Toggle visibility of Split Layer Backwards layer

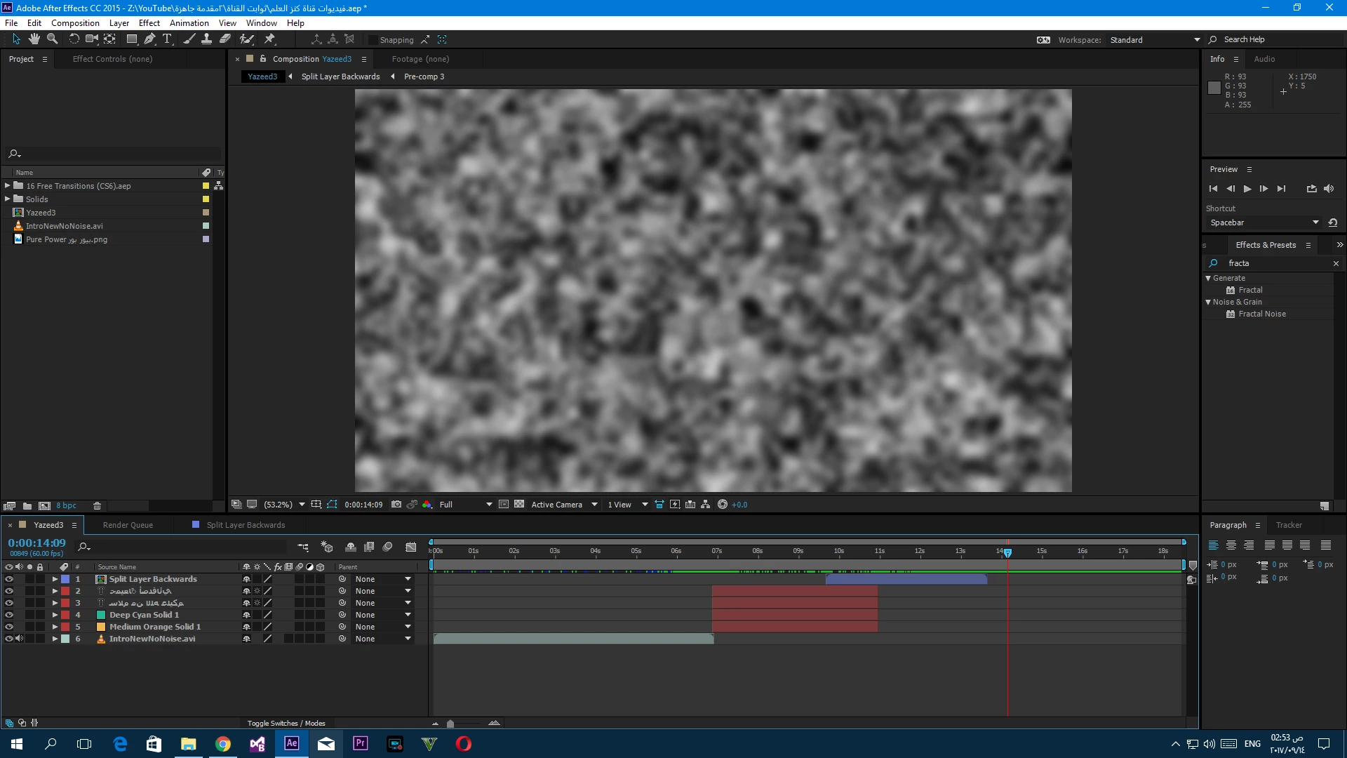9,579
